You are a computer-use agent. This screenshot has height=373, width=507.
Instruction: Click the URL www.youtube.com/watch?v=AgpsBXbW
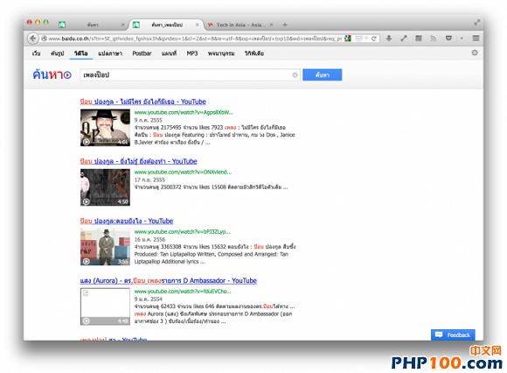coord(184,112)
